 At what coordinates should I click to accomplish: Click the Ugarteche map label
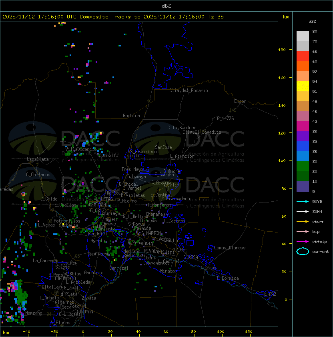click(x=99, y=254)
